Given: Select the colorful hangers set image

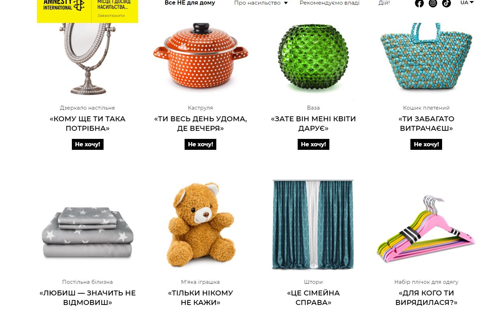Looking at the screenshot, I should tap(426, 229).
